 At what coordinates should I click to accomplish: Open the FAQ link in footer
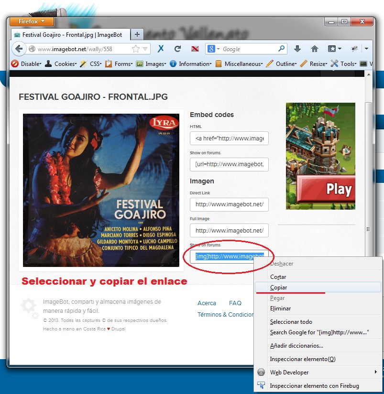pos(235,303)
